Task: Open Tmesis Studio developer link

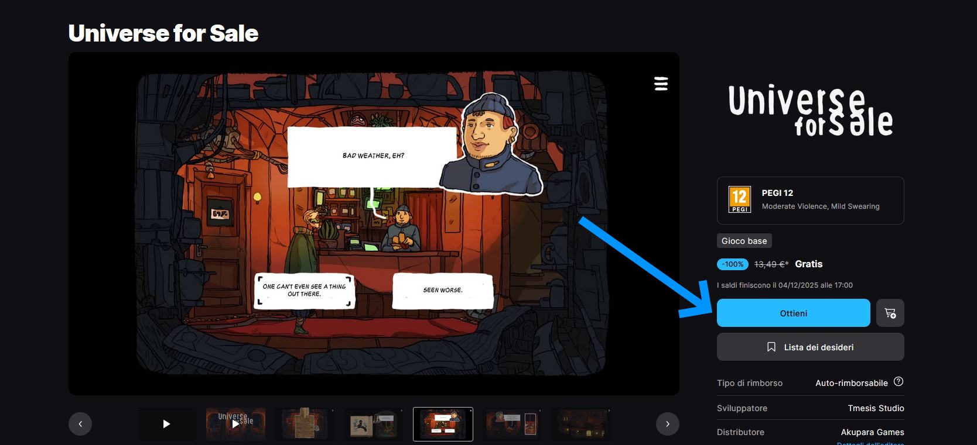Action: [x=876, y=408]
